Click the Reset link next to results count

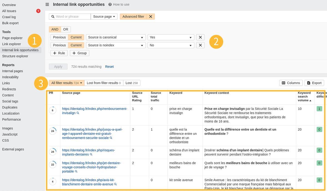[x=109, y=66]
